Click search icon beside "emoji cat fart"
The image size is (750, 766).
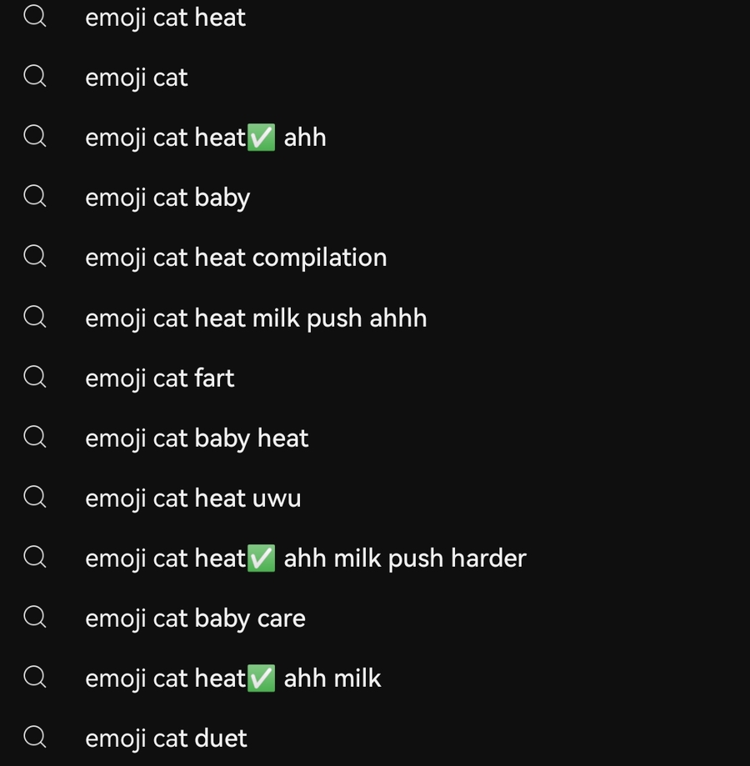35,377
